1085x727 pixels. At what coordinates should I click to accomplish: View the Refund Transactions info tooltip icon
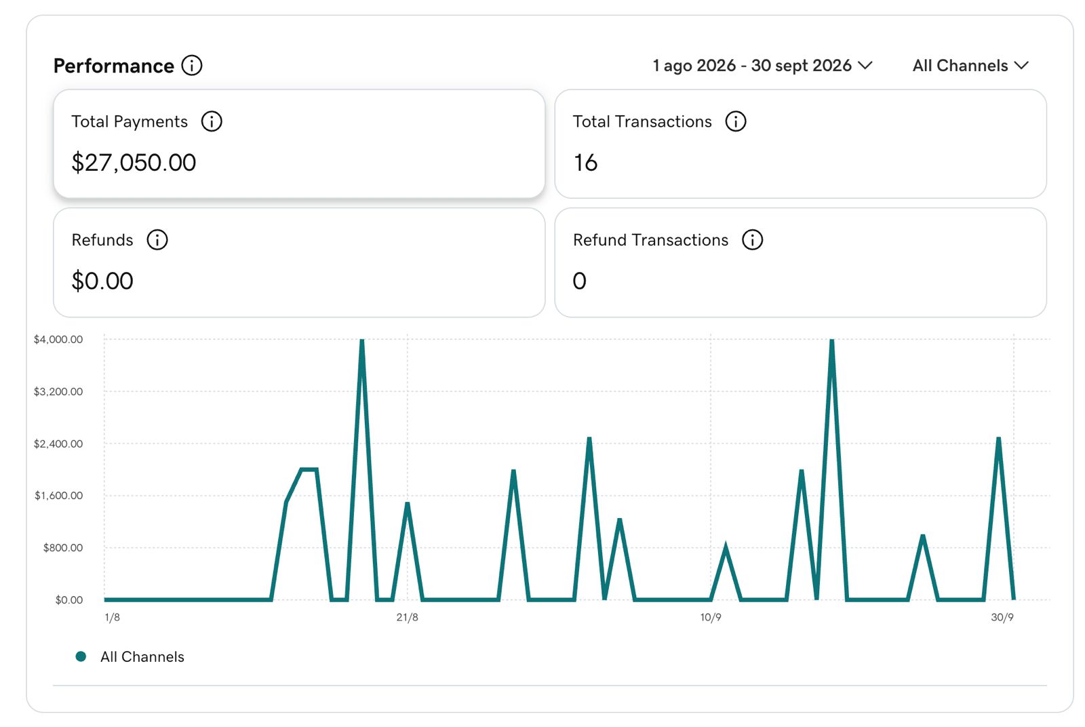pyautogui.click(x=752, y=239)
